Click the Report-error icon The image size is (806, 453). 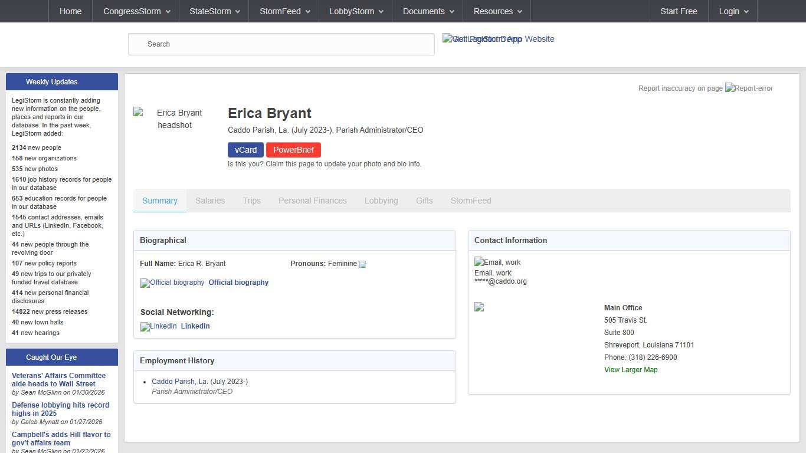coord(749,88)
